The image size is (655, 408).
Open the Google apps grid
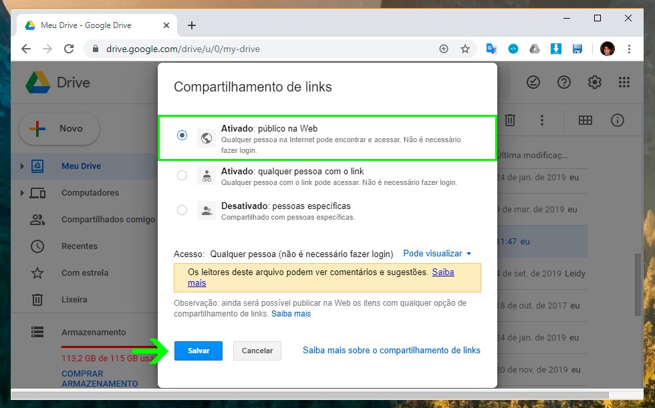point(624,82)
